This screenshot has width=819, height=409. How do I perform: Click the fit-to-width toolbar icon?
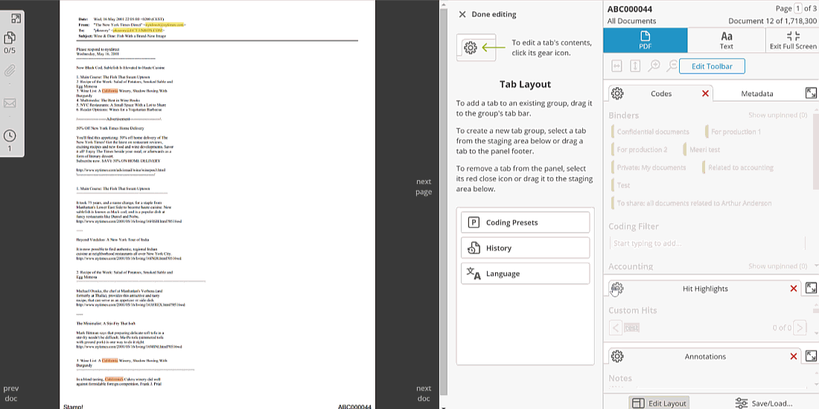[617, 66]
